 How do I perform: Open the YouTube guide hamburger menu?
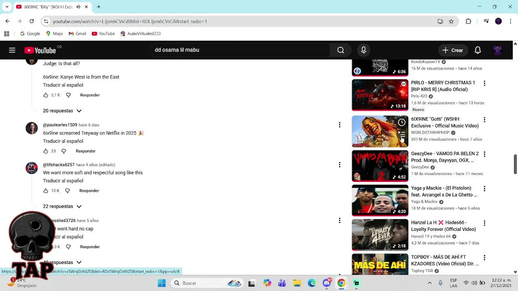click(12, 50)
